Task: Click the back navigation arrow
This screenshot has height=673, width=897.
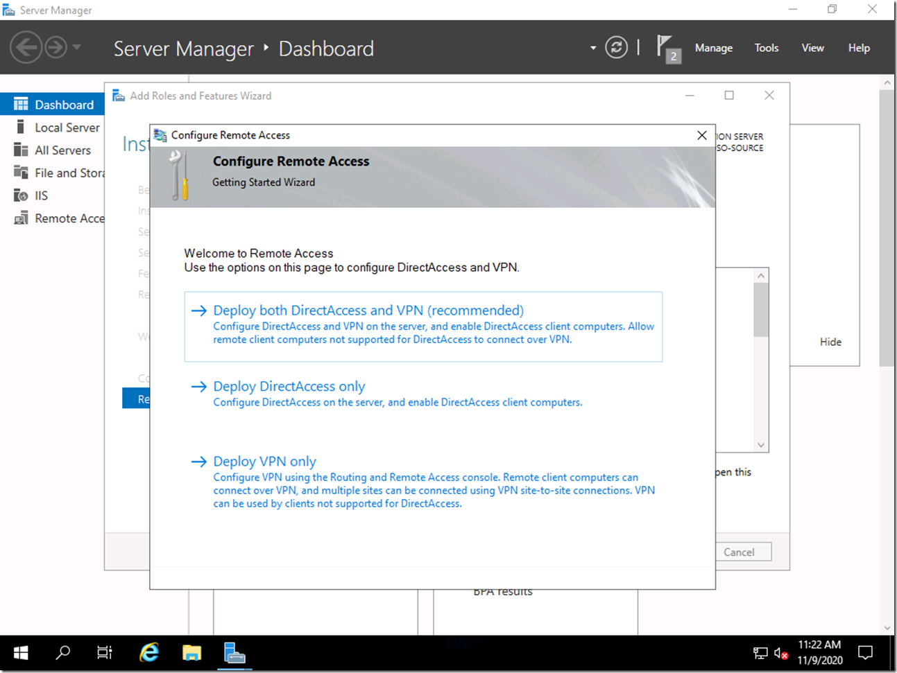Action: 26,48
